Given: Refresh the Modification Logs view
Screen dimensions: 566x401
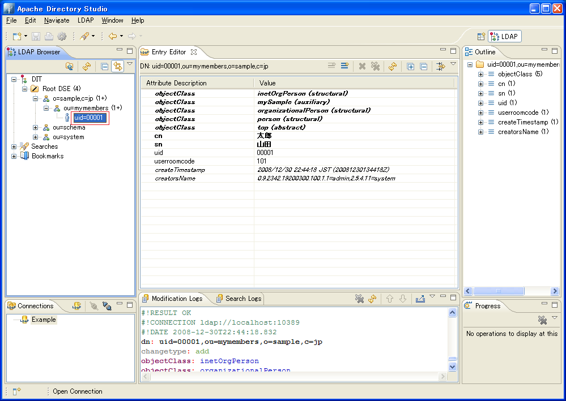Looking at the screenshot, I should pyautogui.click(x=372, y=299).
